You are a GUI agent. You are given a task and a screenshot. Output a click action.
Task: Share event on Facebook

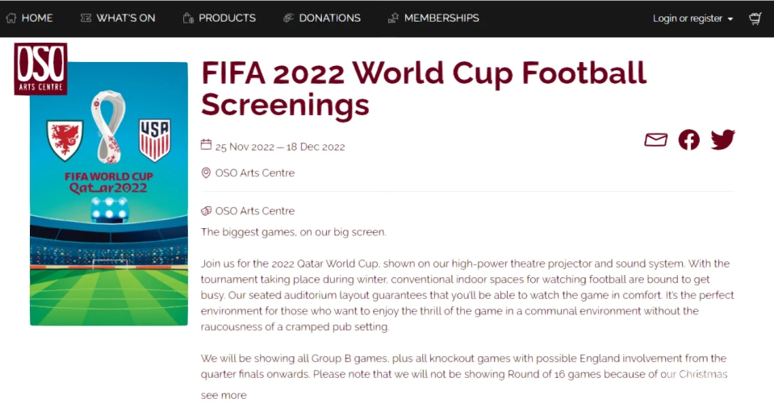(688, 140)
